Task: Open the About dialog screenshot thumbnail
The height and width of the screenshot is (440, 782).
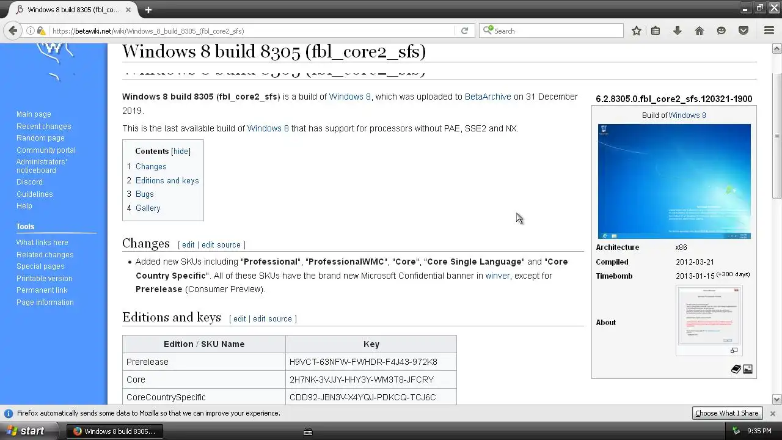Action: point(709,316)
